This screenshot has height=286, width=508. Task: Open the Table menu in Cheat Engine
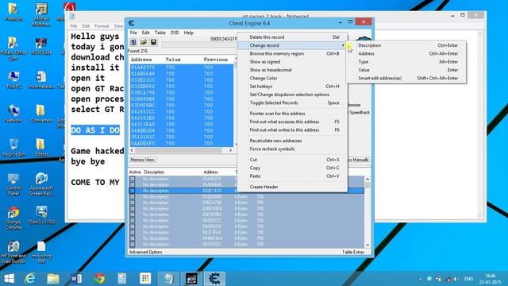click(160, 33)
